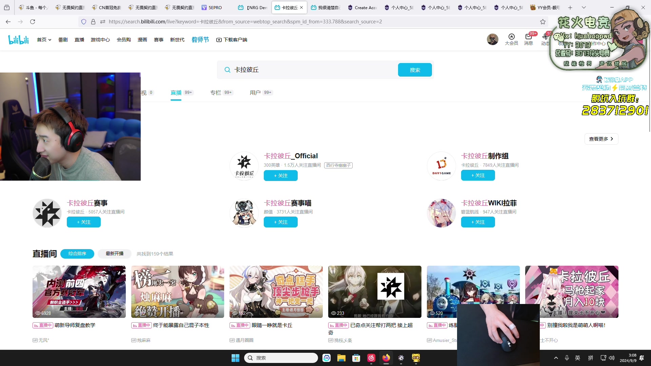Open streamer name 遇月圆圆 link

point(244,340)
